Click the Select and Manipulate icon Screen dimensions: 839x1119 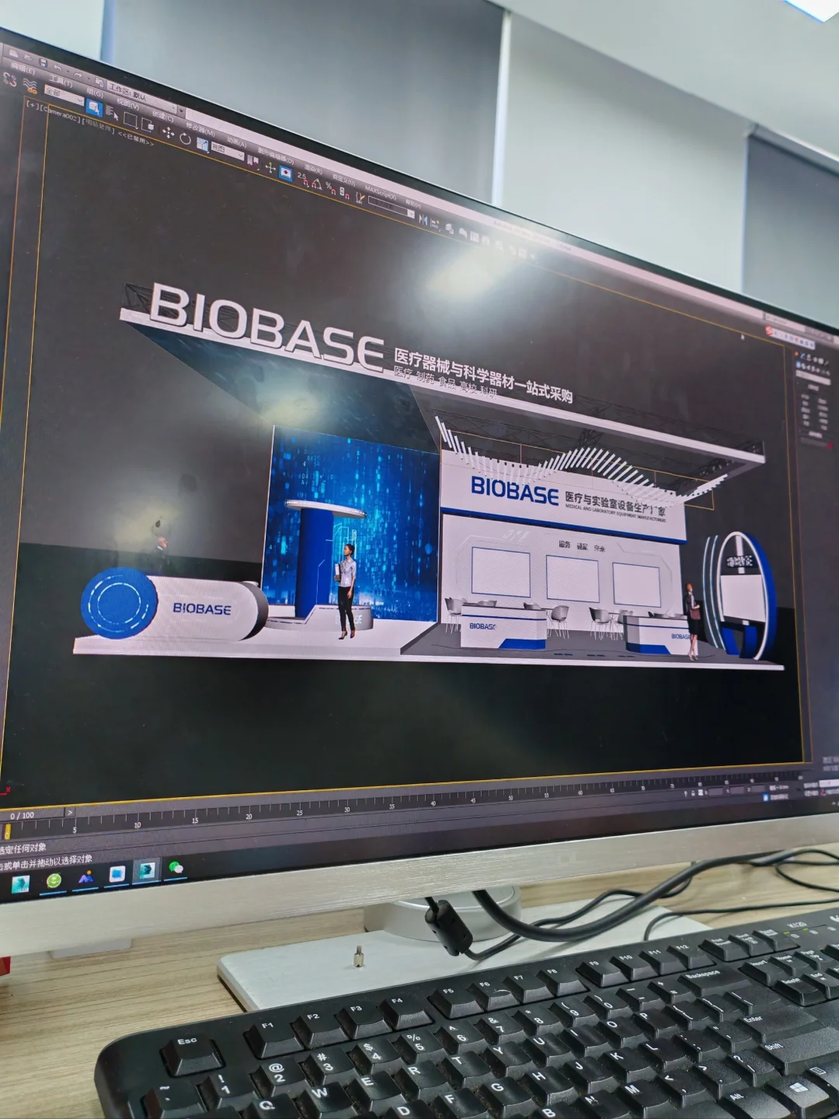270,167
